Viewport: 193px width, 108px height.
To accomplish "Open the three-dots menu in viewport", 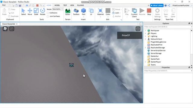I will coord(138,29).
